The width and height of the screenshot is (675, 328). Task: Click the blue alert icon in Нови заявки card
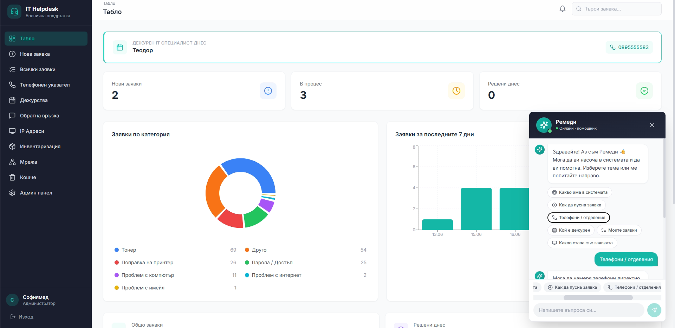pos(268,91)
